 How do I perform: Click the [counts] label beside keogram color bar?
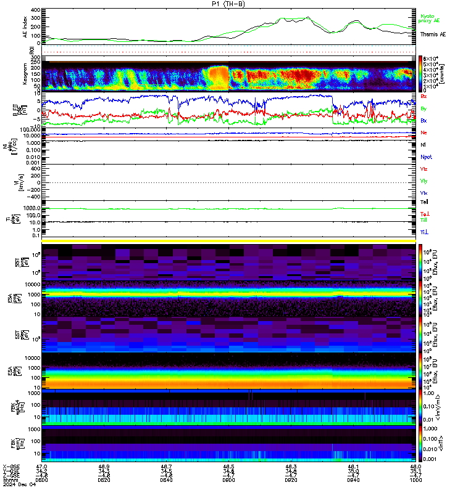[441, 73]
